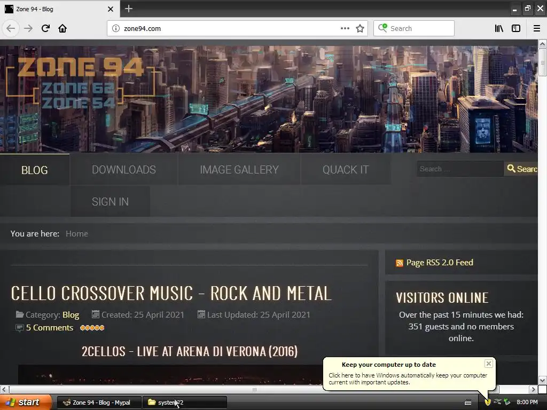Click the website Search text field
The image size is (547, 410).
(x=460, y=169)
